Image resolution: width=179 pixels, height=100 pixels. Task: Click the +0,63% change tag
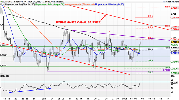(x=175, y=45)
